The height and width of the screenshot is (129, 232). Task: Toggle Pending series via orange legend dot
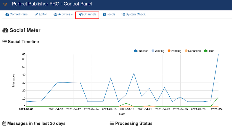point(169,51)
